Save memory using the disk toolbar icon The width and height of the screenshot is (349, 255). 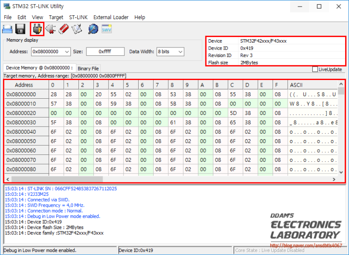coord(20,29)
